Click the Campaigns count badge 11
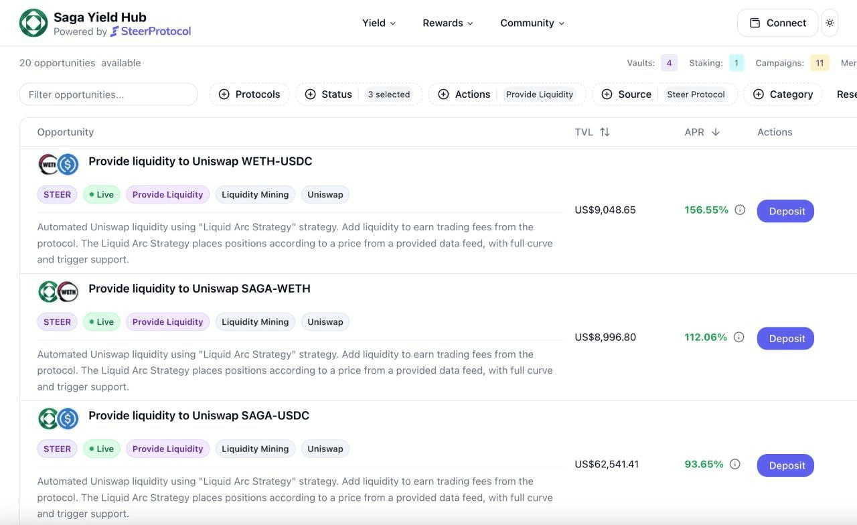Viewport: 857px width, 525px height. [820, 63]
